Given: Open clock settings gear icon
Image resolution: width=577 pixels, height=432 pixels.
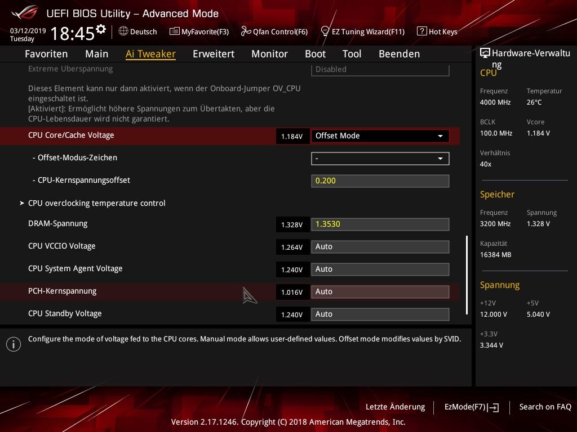Looking at the screenshot, I should click(101, 29).
